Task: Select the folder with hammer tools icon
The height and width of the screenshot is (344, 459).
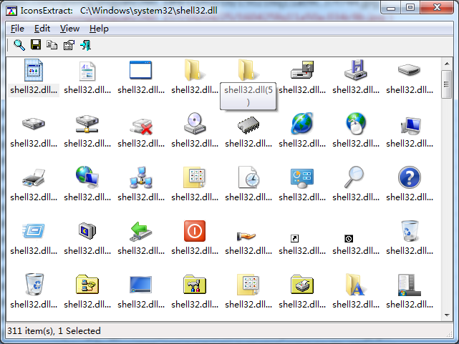Action: [195, 285]
